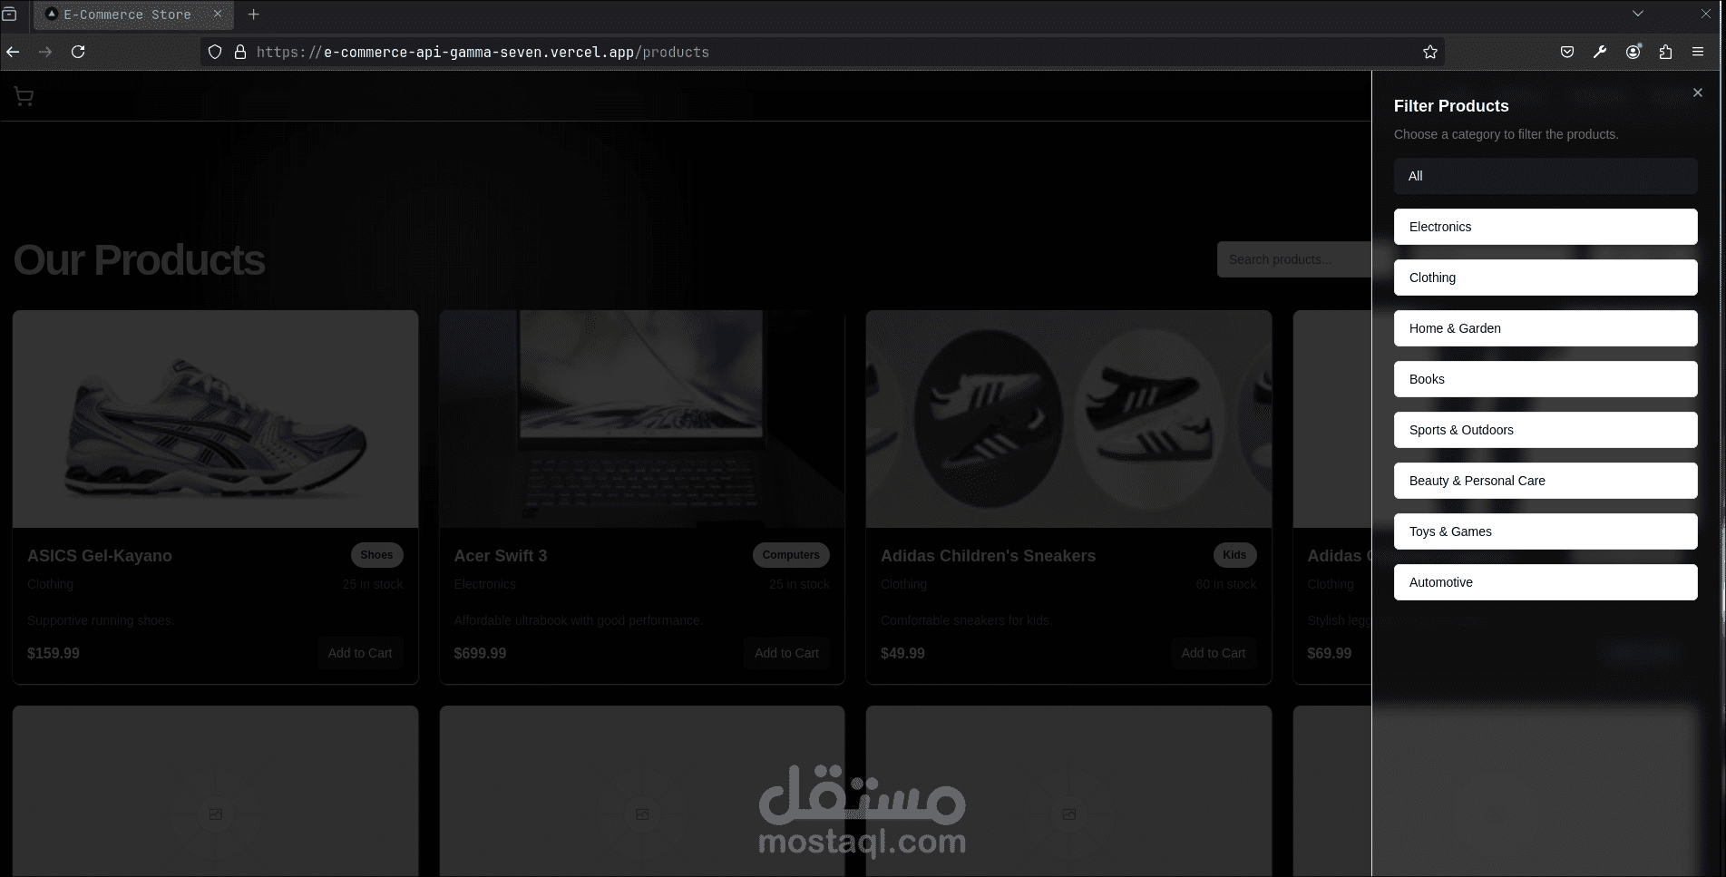This screenshot has width=1726, height=877.
Task: Click the $159.99 price
Action: pyautogui.click(x=54, y=653)
